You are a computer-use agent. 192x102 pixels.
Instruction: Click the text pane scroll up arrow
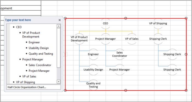[x=59, y=26]
